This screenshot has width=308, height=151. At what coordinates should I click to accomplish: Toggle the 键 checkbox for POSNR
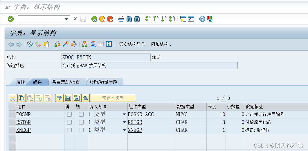(x=69, y=114)
